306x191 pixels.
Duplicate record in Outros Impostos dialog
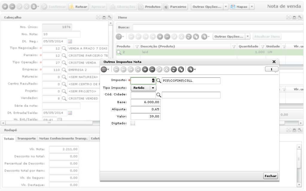click(x=181, y=69)
